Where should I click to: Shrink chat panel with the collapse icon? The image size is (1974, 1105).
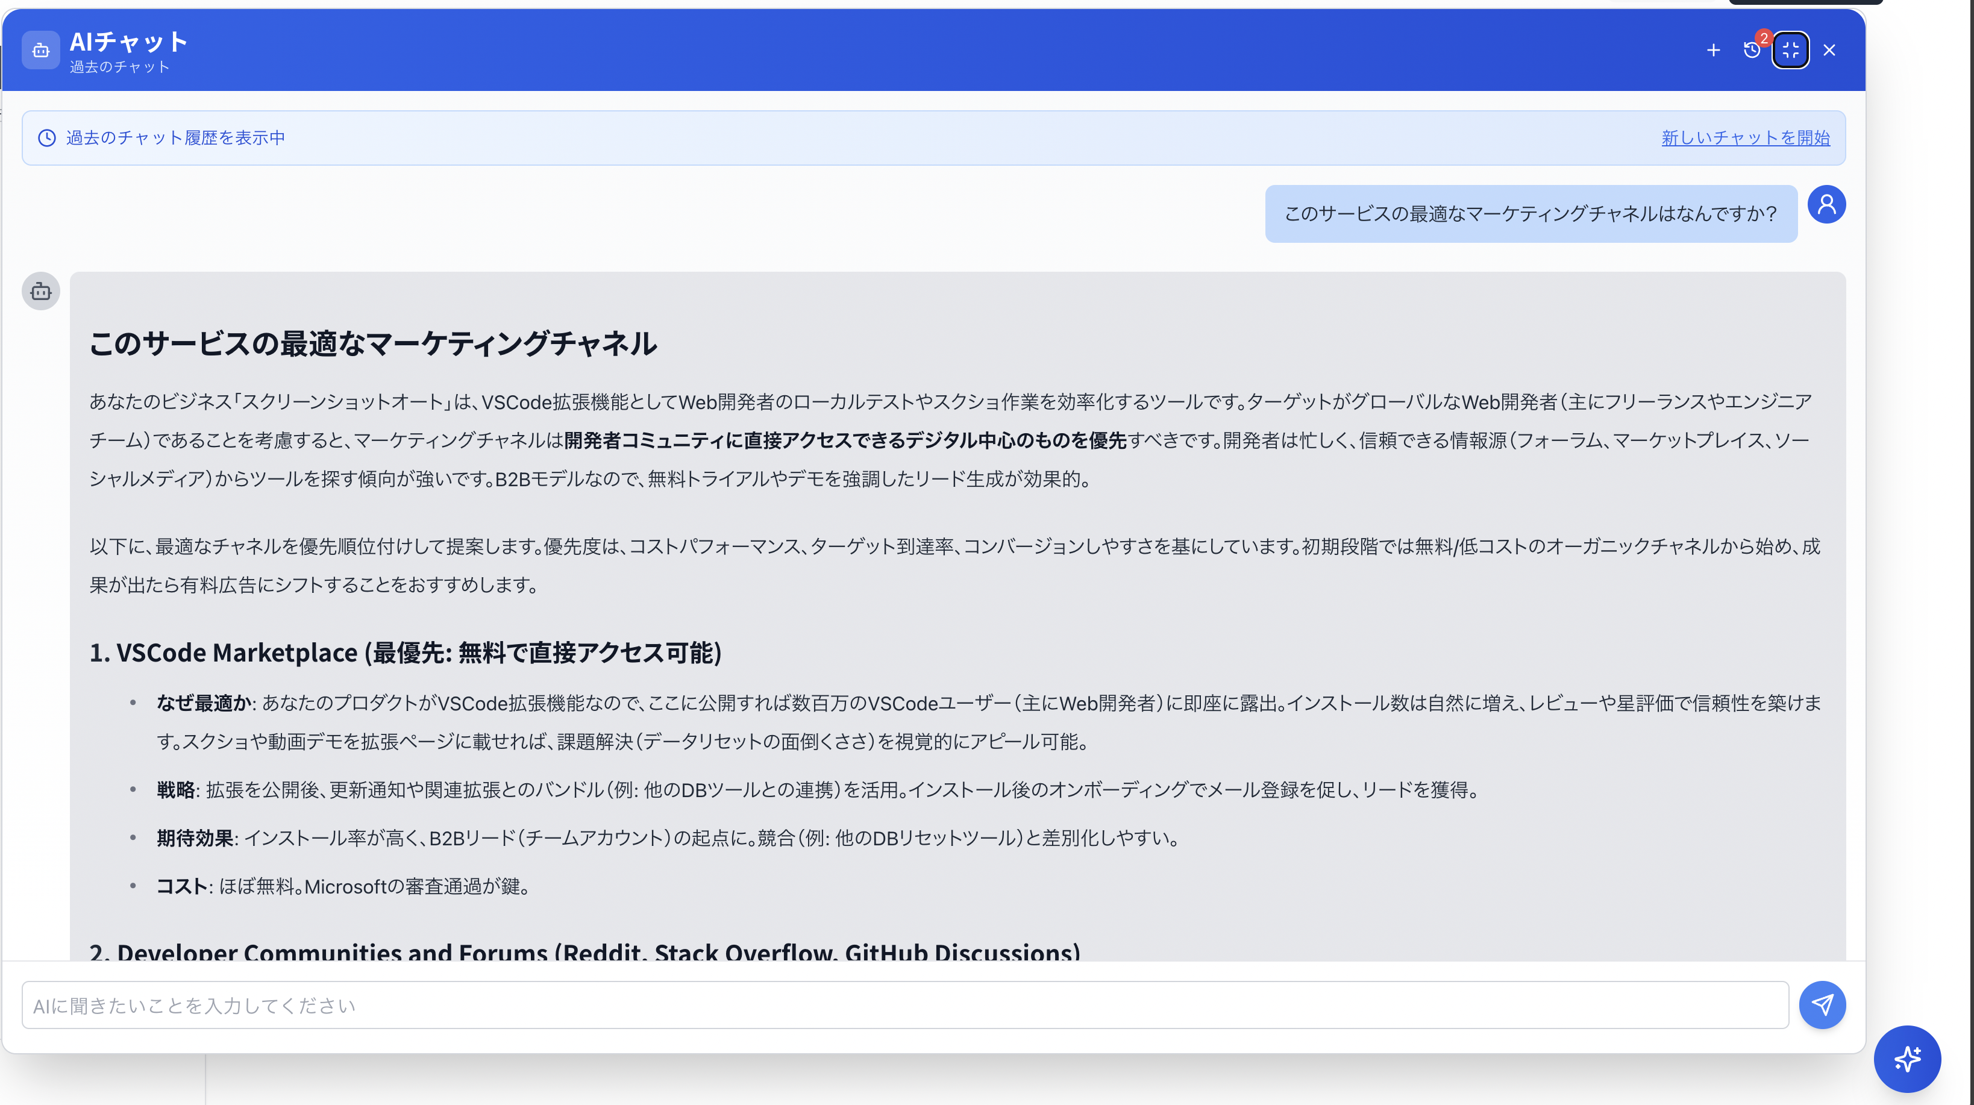pyautogui.click(x=1790, y=51)
